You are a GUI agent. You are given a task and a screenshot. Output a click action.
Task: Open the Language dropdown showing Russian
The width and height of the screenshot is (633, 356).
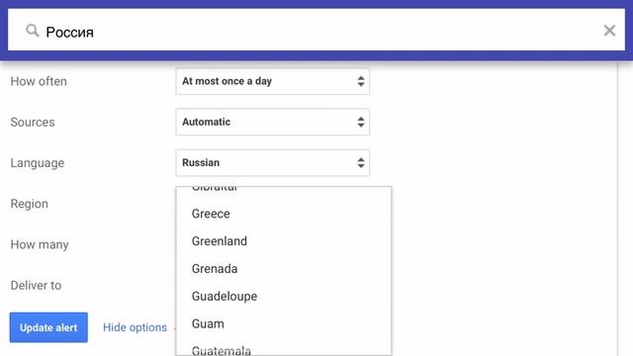click(x=273, y=162)
